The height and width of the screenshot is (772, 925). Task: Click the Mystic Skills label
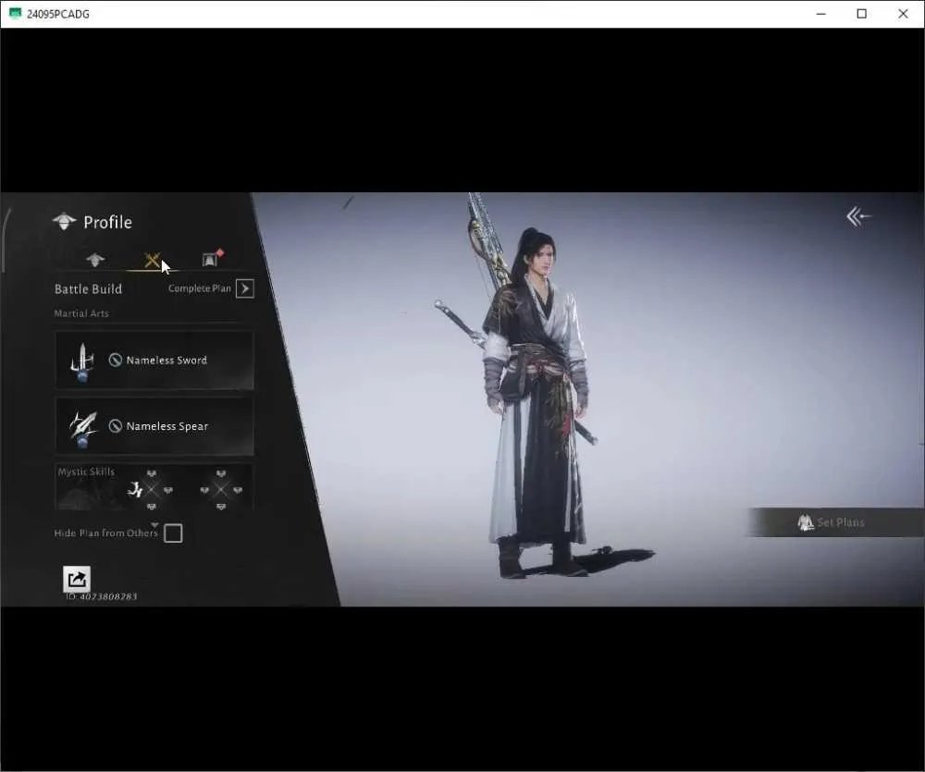[86, 472]
